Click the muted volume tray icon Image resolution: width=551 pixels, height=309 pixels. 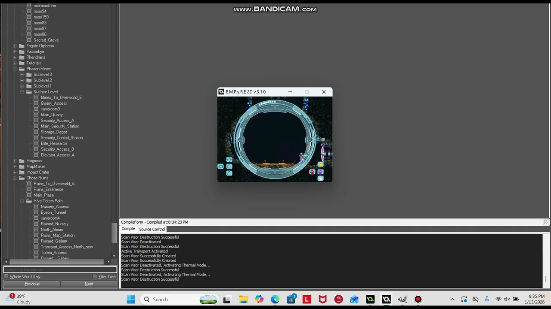coord(507,299)
